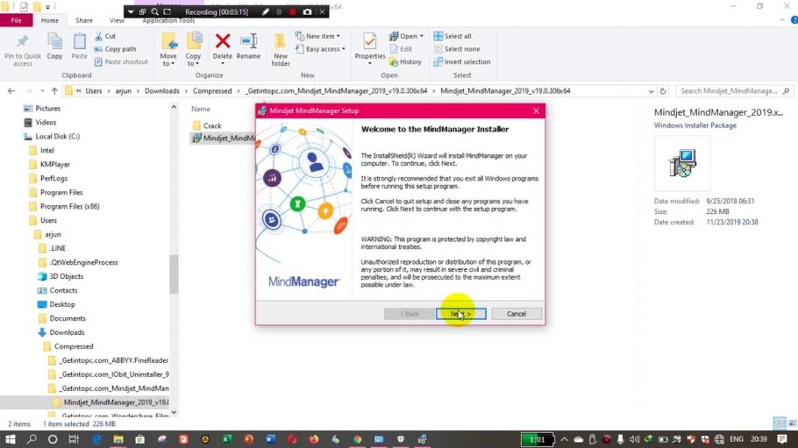This screenshot has width=798, height=448.
Task: Open the Move to dropdown
Action: (x=168, y=49)
